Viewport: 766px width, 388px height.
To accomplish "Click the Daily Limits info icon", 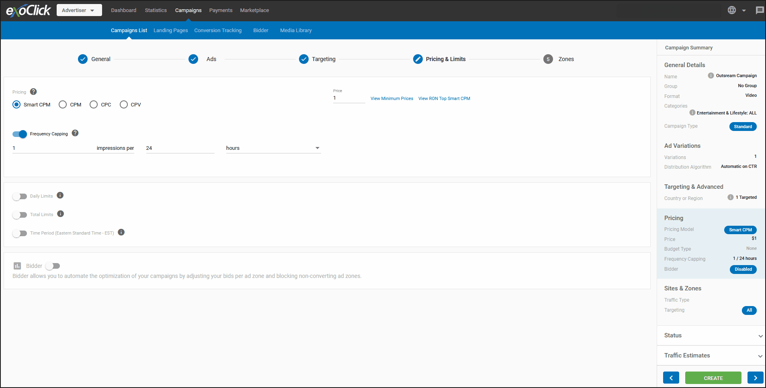I will point(60,196).
